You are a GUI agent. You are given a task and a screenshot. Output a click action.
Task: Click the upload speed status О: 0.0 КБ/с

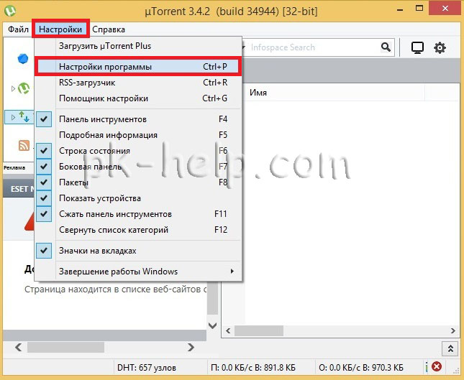(361, 367)
